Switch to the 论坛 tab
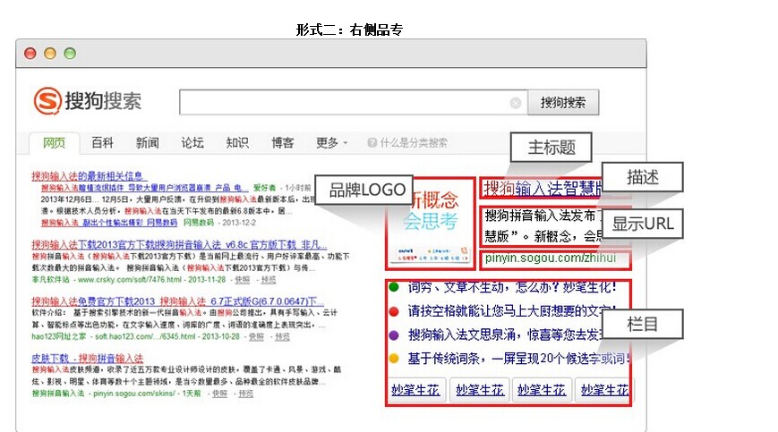The height and width of the screenshot is (432, 778). pyautogui.click(x=192, y=143)
